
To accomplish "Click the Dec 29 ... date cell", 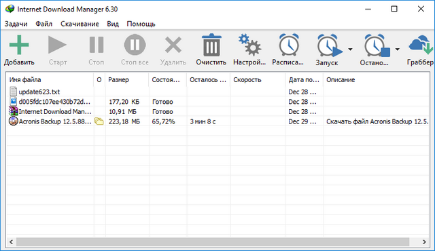I will point(302,121).
